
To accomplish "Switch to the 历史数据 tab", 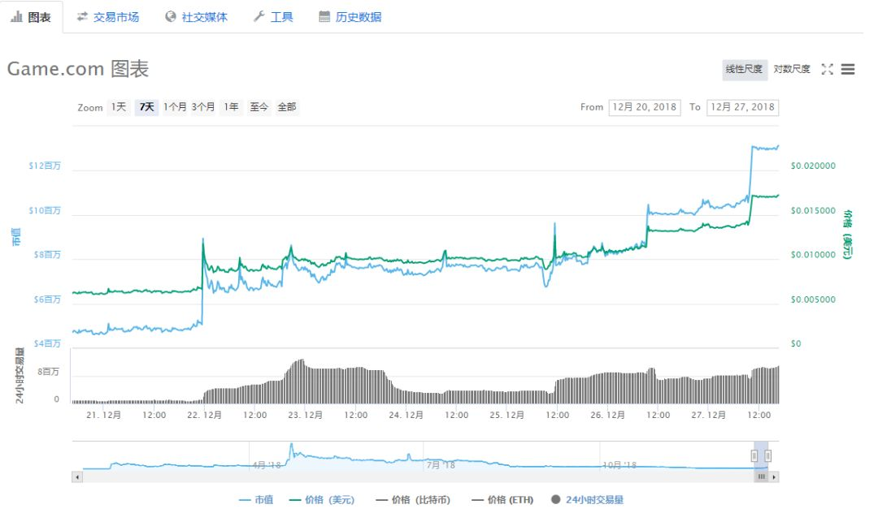I will pyautogui.click(x=350, y=17).
